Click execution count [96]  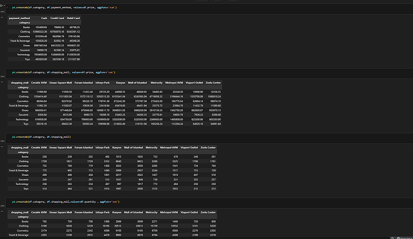[x=2, y=141]
